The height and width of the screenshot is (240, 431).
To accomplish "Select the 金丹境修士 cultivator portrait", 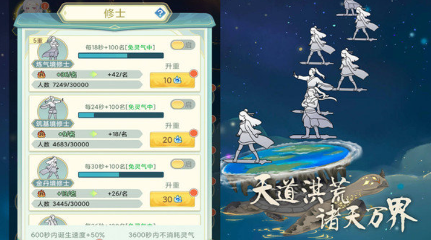I will pyautogui.click(x=53, y=168).
